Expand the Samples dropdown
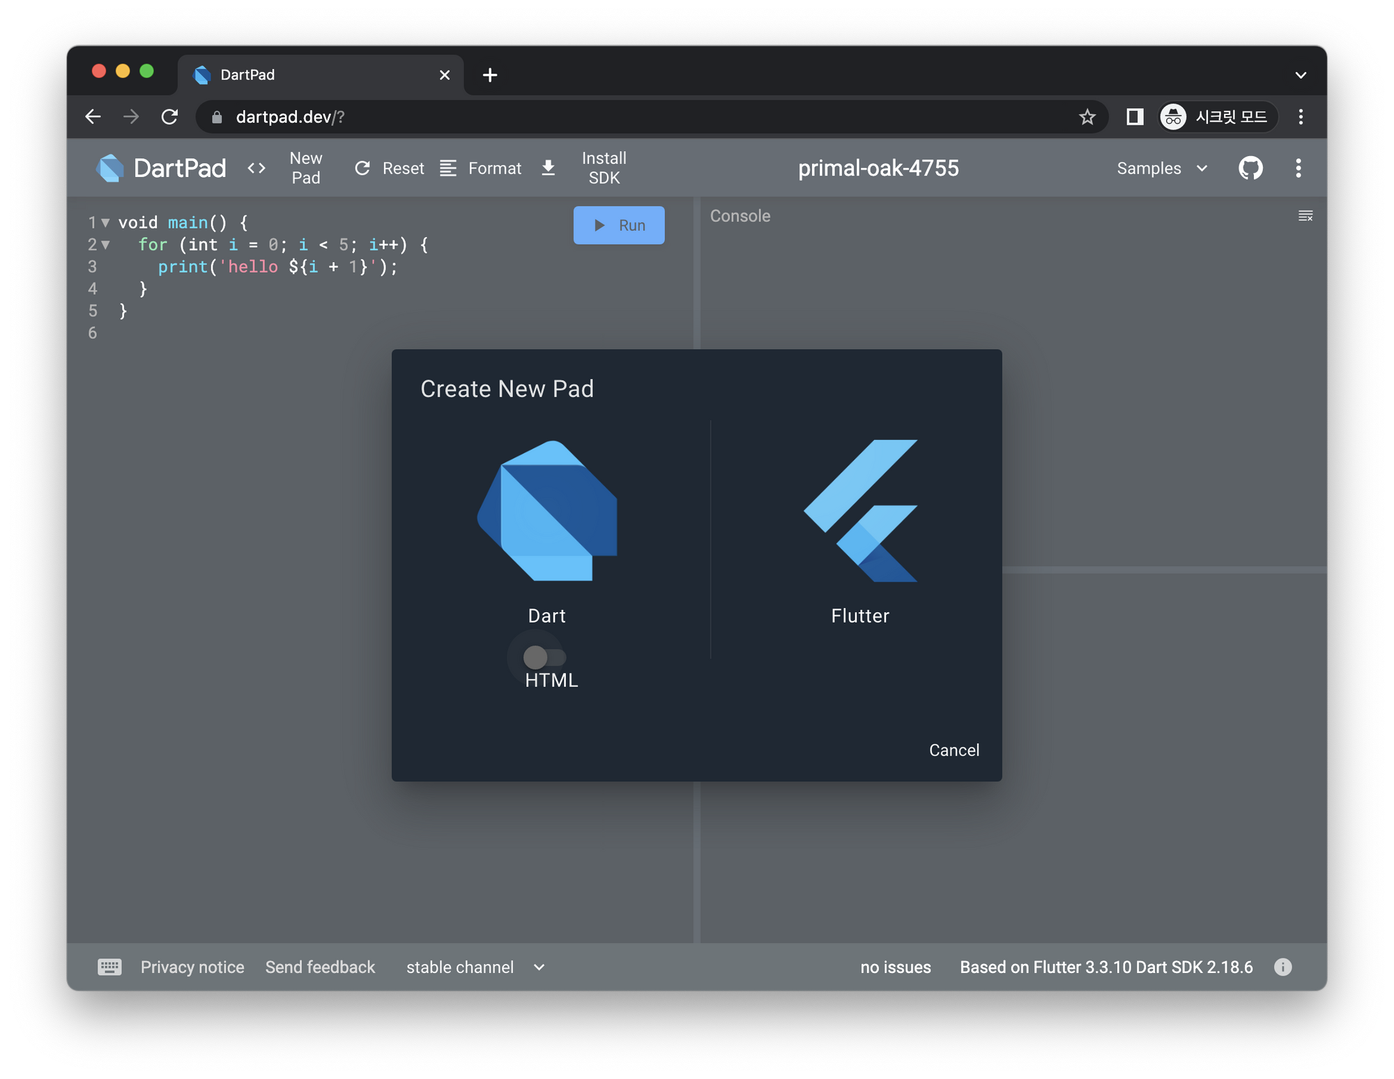 (x=1162, y=168)
